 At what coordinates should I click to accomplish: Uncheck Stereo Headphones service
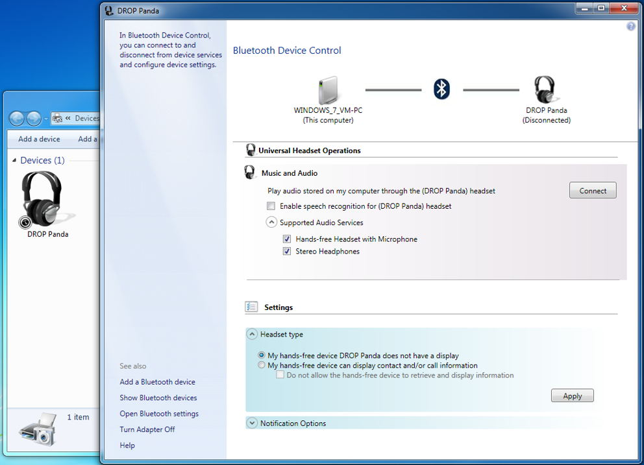click(x=286, y=251)
